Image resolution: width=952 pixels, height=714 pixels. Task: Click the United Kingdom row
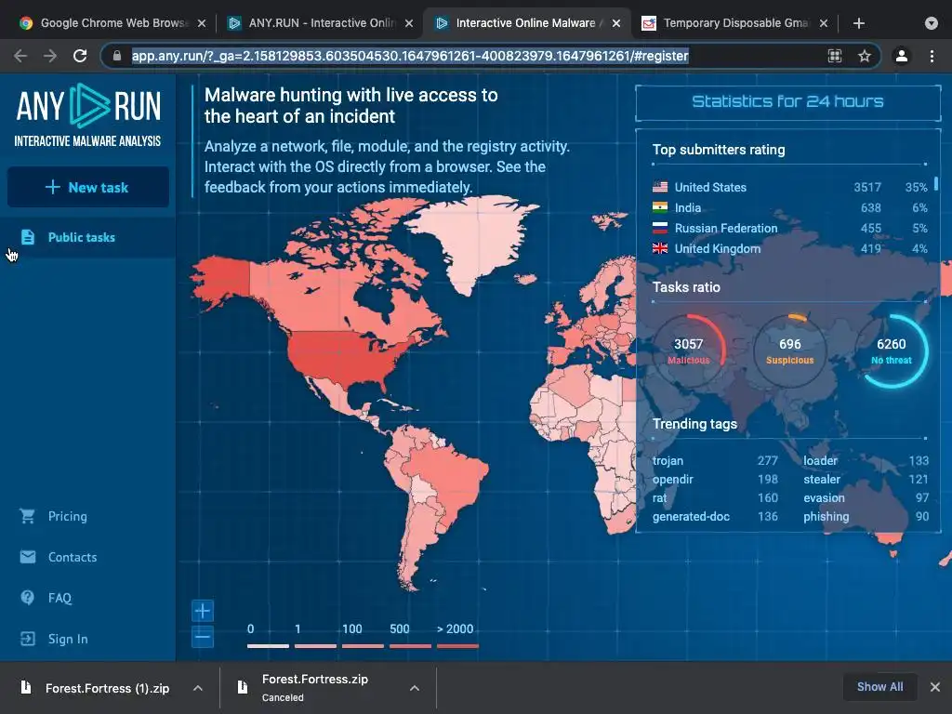[789, 248]
